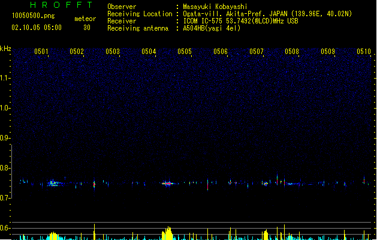The image size is (377, 240).
Task: Click the 0502 time marker
Action: pyautogui.click(x=77, y=52)
